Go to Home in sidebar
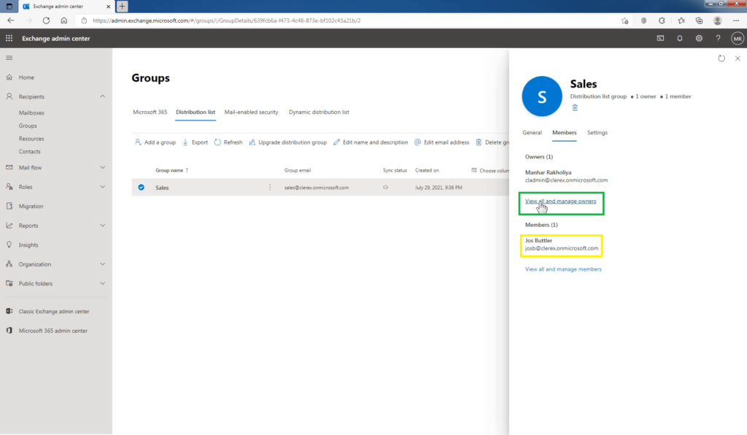The width and height of the screenshot is (747, 435). tap(26, 77)
